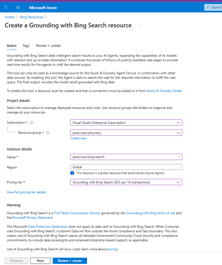Click Create new under resource group
Image resolution: width=222 pixels, height=265 pixels.
78,138
